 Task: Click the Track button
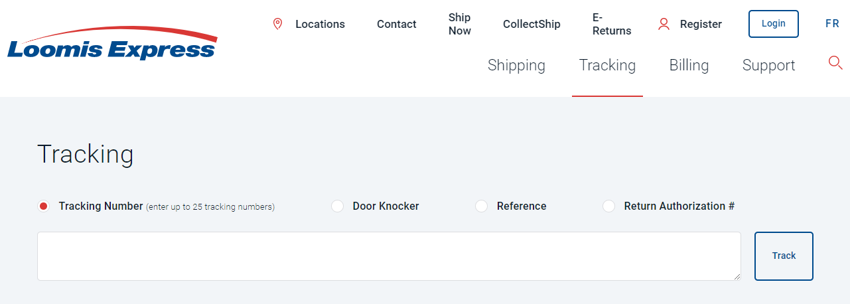pos(784,256)
